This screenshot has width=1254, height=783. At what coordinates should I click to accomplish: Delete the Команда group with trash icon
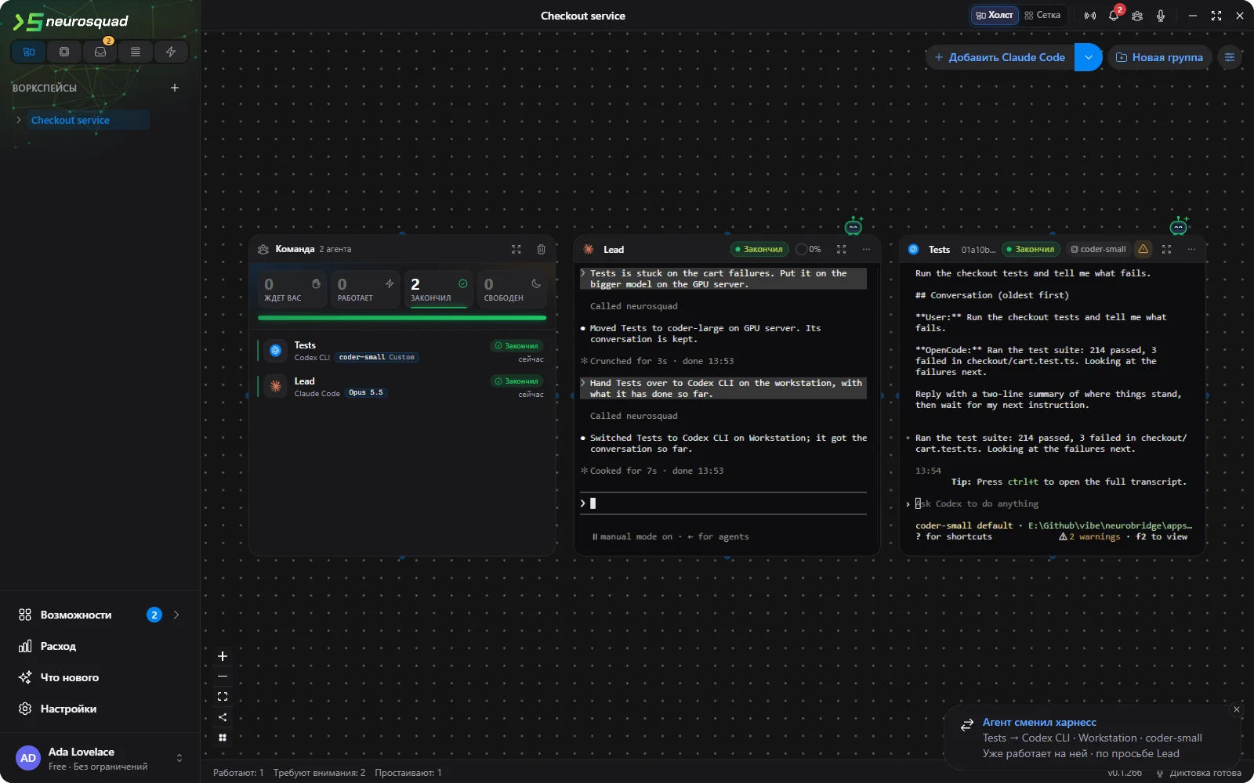click(541, 249)
